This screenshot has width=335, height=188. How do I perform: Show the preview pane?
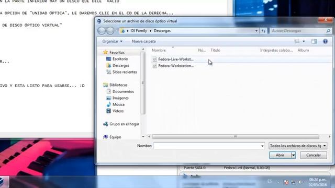click(x=314, y=41)
